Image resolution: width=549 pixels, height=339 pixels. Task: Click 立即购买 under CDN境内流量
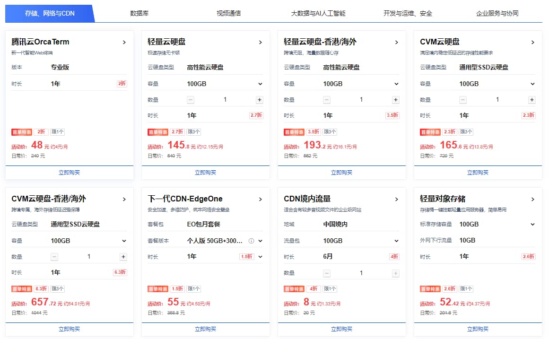point(342,329)
